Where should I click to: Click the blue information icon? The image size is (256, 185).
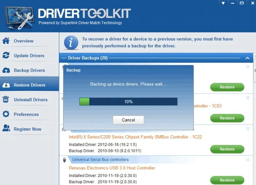[x=71, y=43]
